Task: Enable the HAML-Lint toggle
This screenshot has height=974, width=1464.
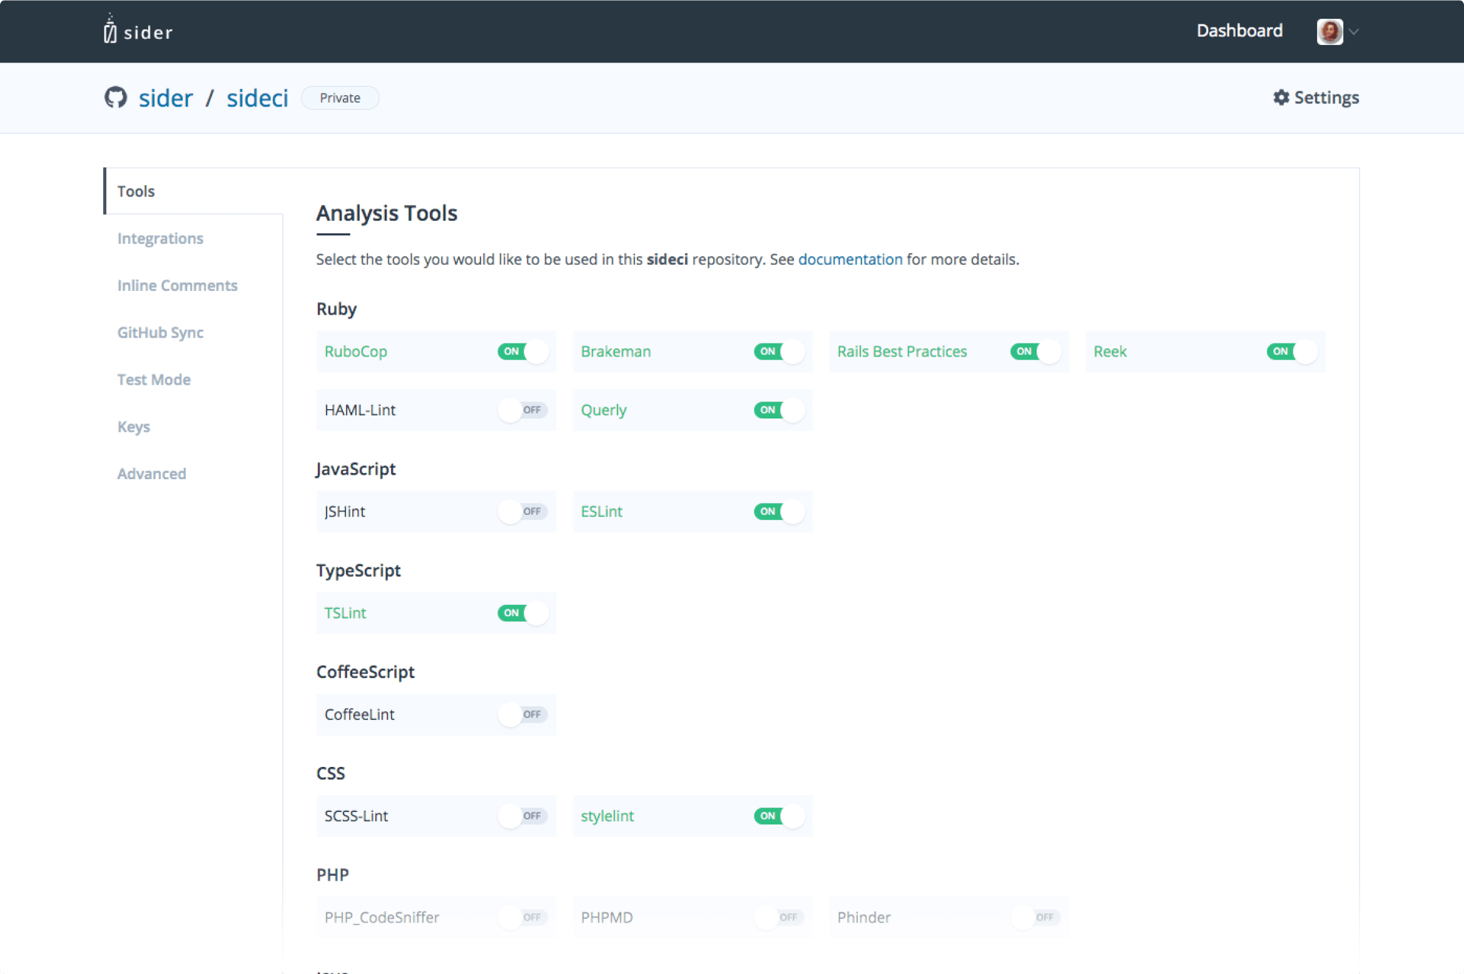Action: [x=523, y=410]
